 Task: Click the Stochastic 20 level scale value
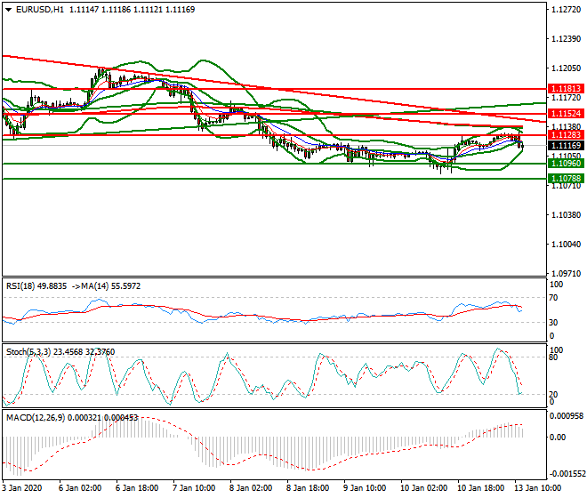coord(554,395)
